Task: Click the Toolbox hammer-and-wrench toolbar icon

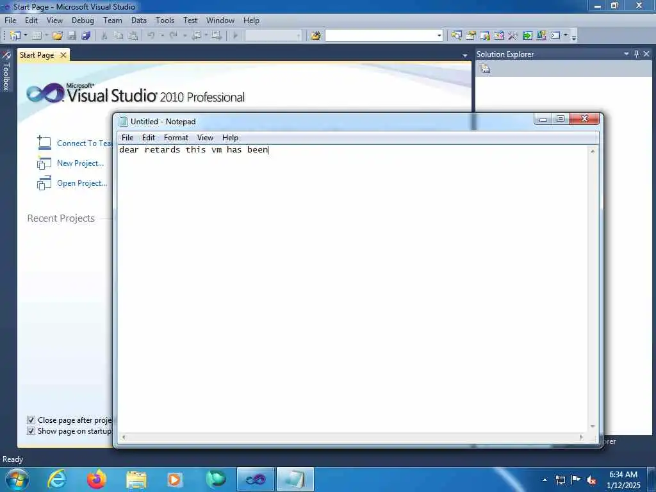Action: (x=513, y=36)
